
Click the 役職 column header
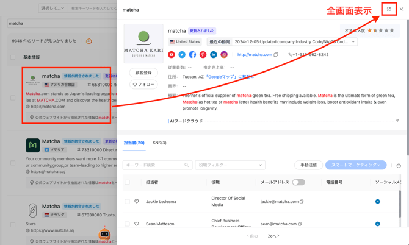[215, 182]
